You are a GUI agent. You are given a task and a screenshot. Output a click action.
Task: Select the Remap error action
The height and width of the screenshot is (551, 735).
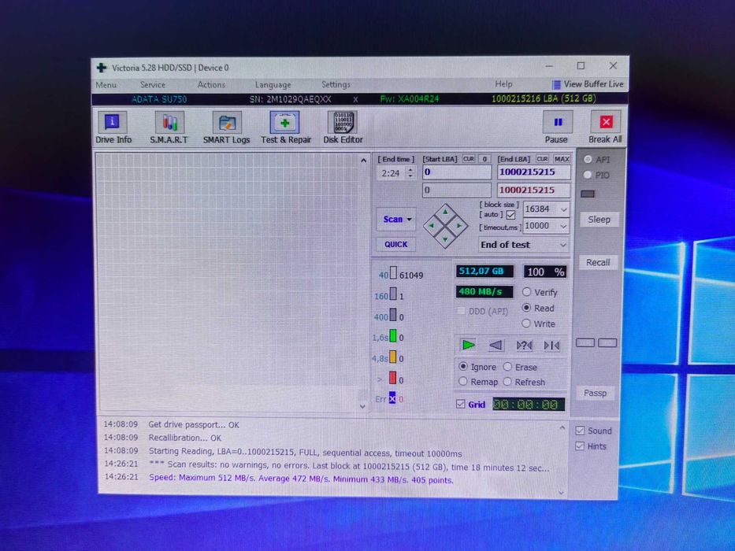[x=463, y=382]
